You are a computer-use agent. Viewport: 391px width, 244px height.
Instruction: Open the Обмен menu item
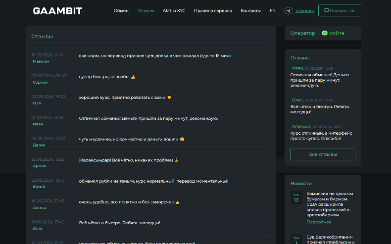tap(121, 11)
